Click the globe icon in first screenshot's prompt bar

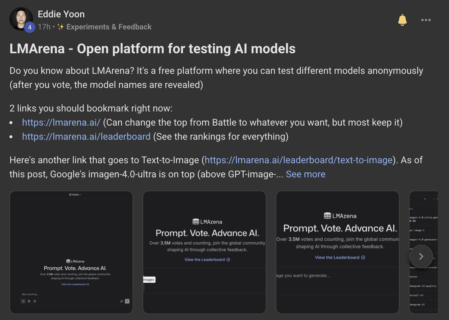pos(29,301)
